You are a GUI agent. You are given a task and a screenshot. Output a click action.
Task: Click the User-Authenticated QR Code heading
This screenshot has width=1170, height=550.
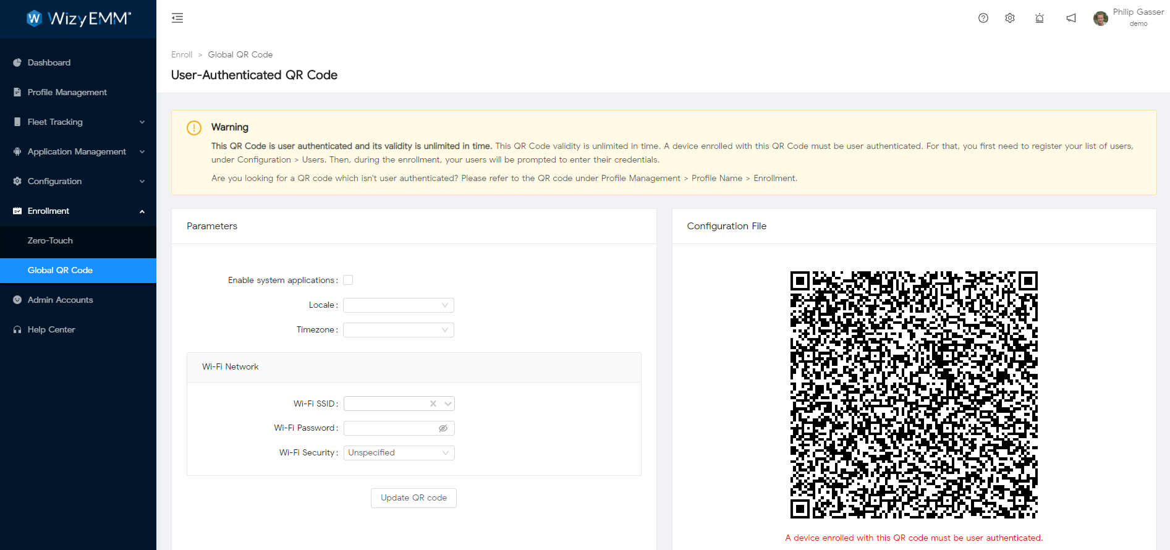(x=254, y=75)
